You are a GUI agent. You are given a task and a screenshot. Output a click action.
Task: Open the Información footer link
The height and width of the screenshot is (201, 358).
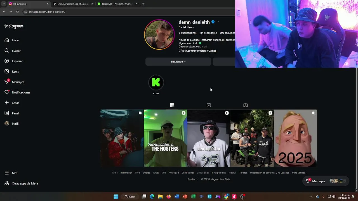pyautogui.click(x=126, y=173)
